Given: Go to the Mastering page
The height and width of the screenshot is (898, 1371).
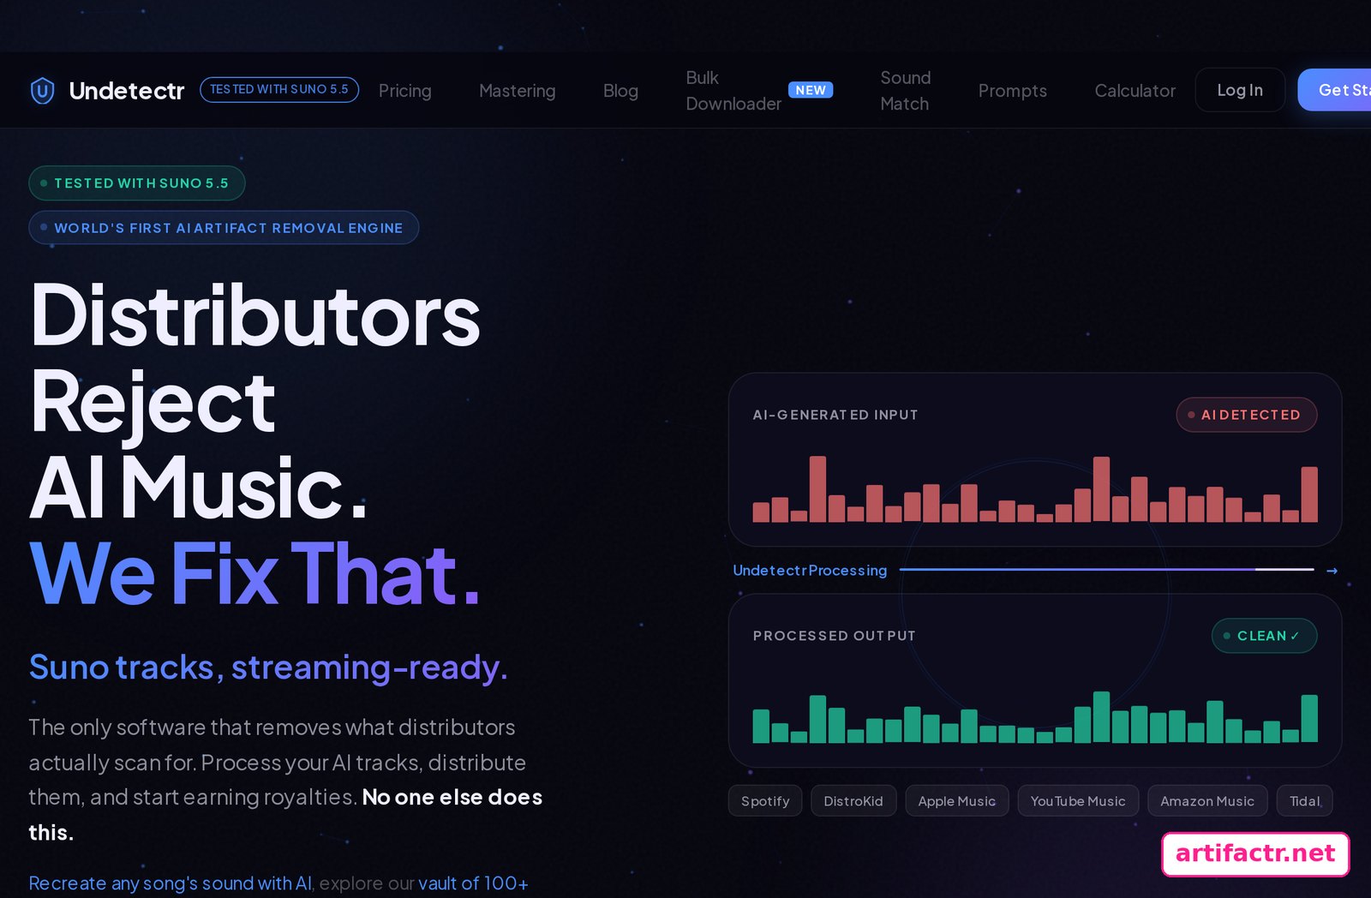Looking at the screenshot, I should click(x=518, y=90).
